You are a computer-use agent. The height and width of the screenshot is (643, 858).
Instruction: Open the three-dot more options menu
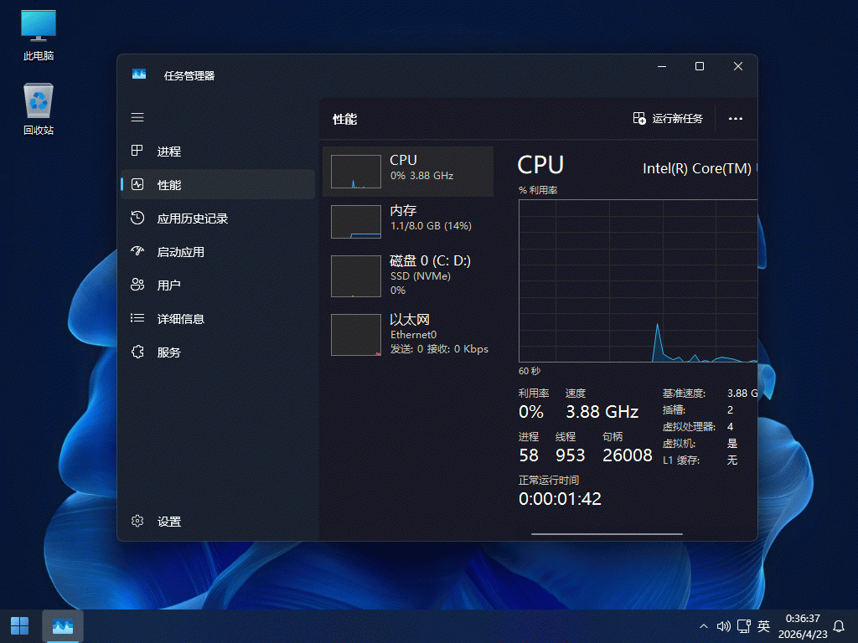[x=736, y=119]
